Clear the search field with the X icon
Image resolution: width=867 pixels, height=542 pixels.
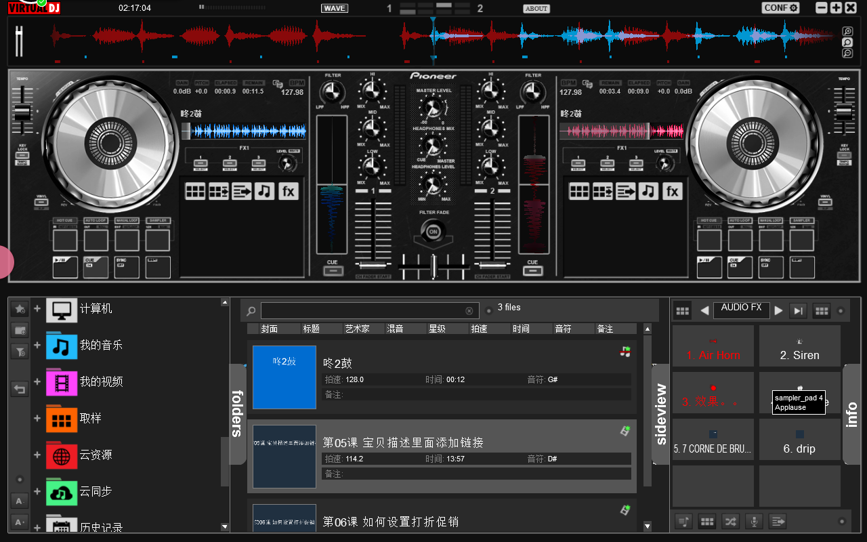469,311
